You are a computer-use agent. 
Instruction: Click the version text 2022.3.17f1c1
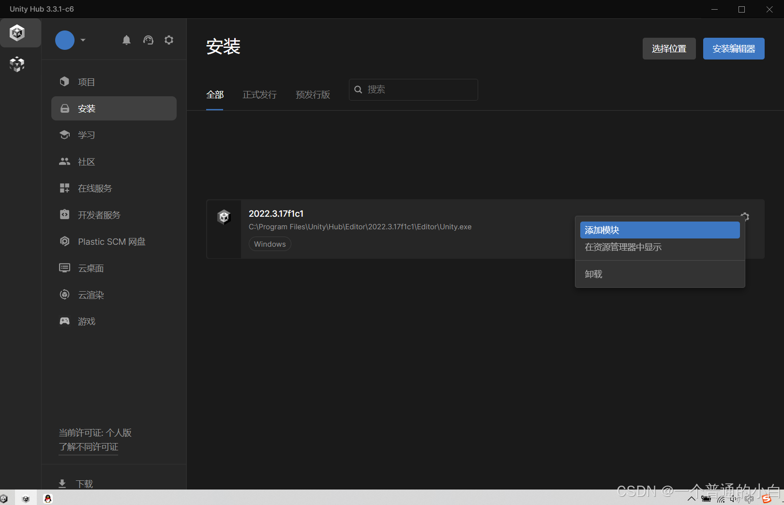276,213
